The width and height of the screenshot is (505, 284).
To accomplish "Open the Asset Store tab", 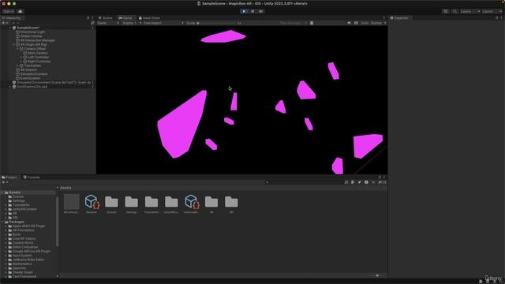I will pyautogui.click(x=149, y=18).
